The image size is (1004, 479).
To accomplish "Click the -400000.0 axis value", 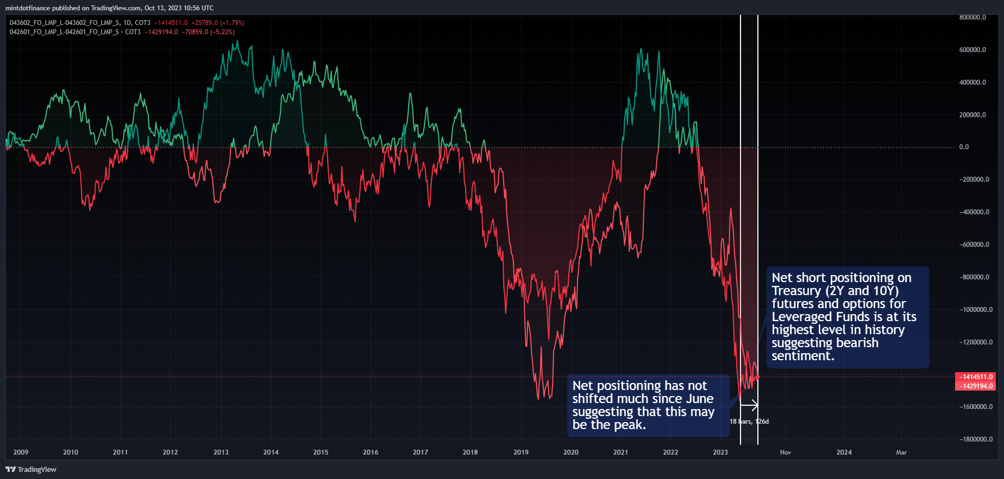I will click(x=974, y=212).
